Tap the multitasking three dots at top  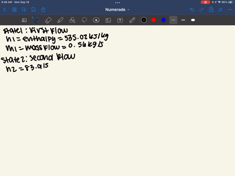click(x=117, y=2)
